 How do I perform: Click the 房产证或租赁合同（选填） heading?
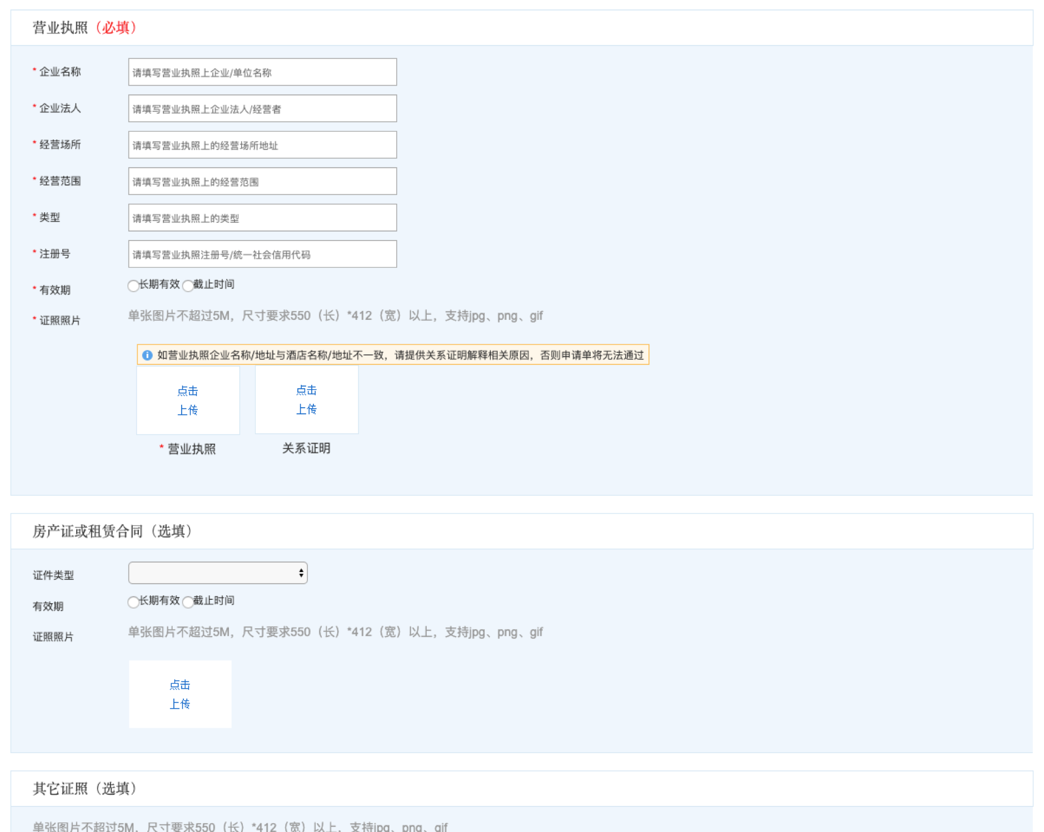pos(112,532)
